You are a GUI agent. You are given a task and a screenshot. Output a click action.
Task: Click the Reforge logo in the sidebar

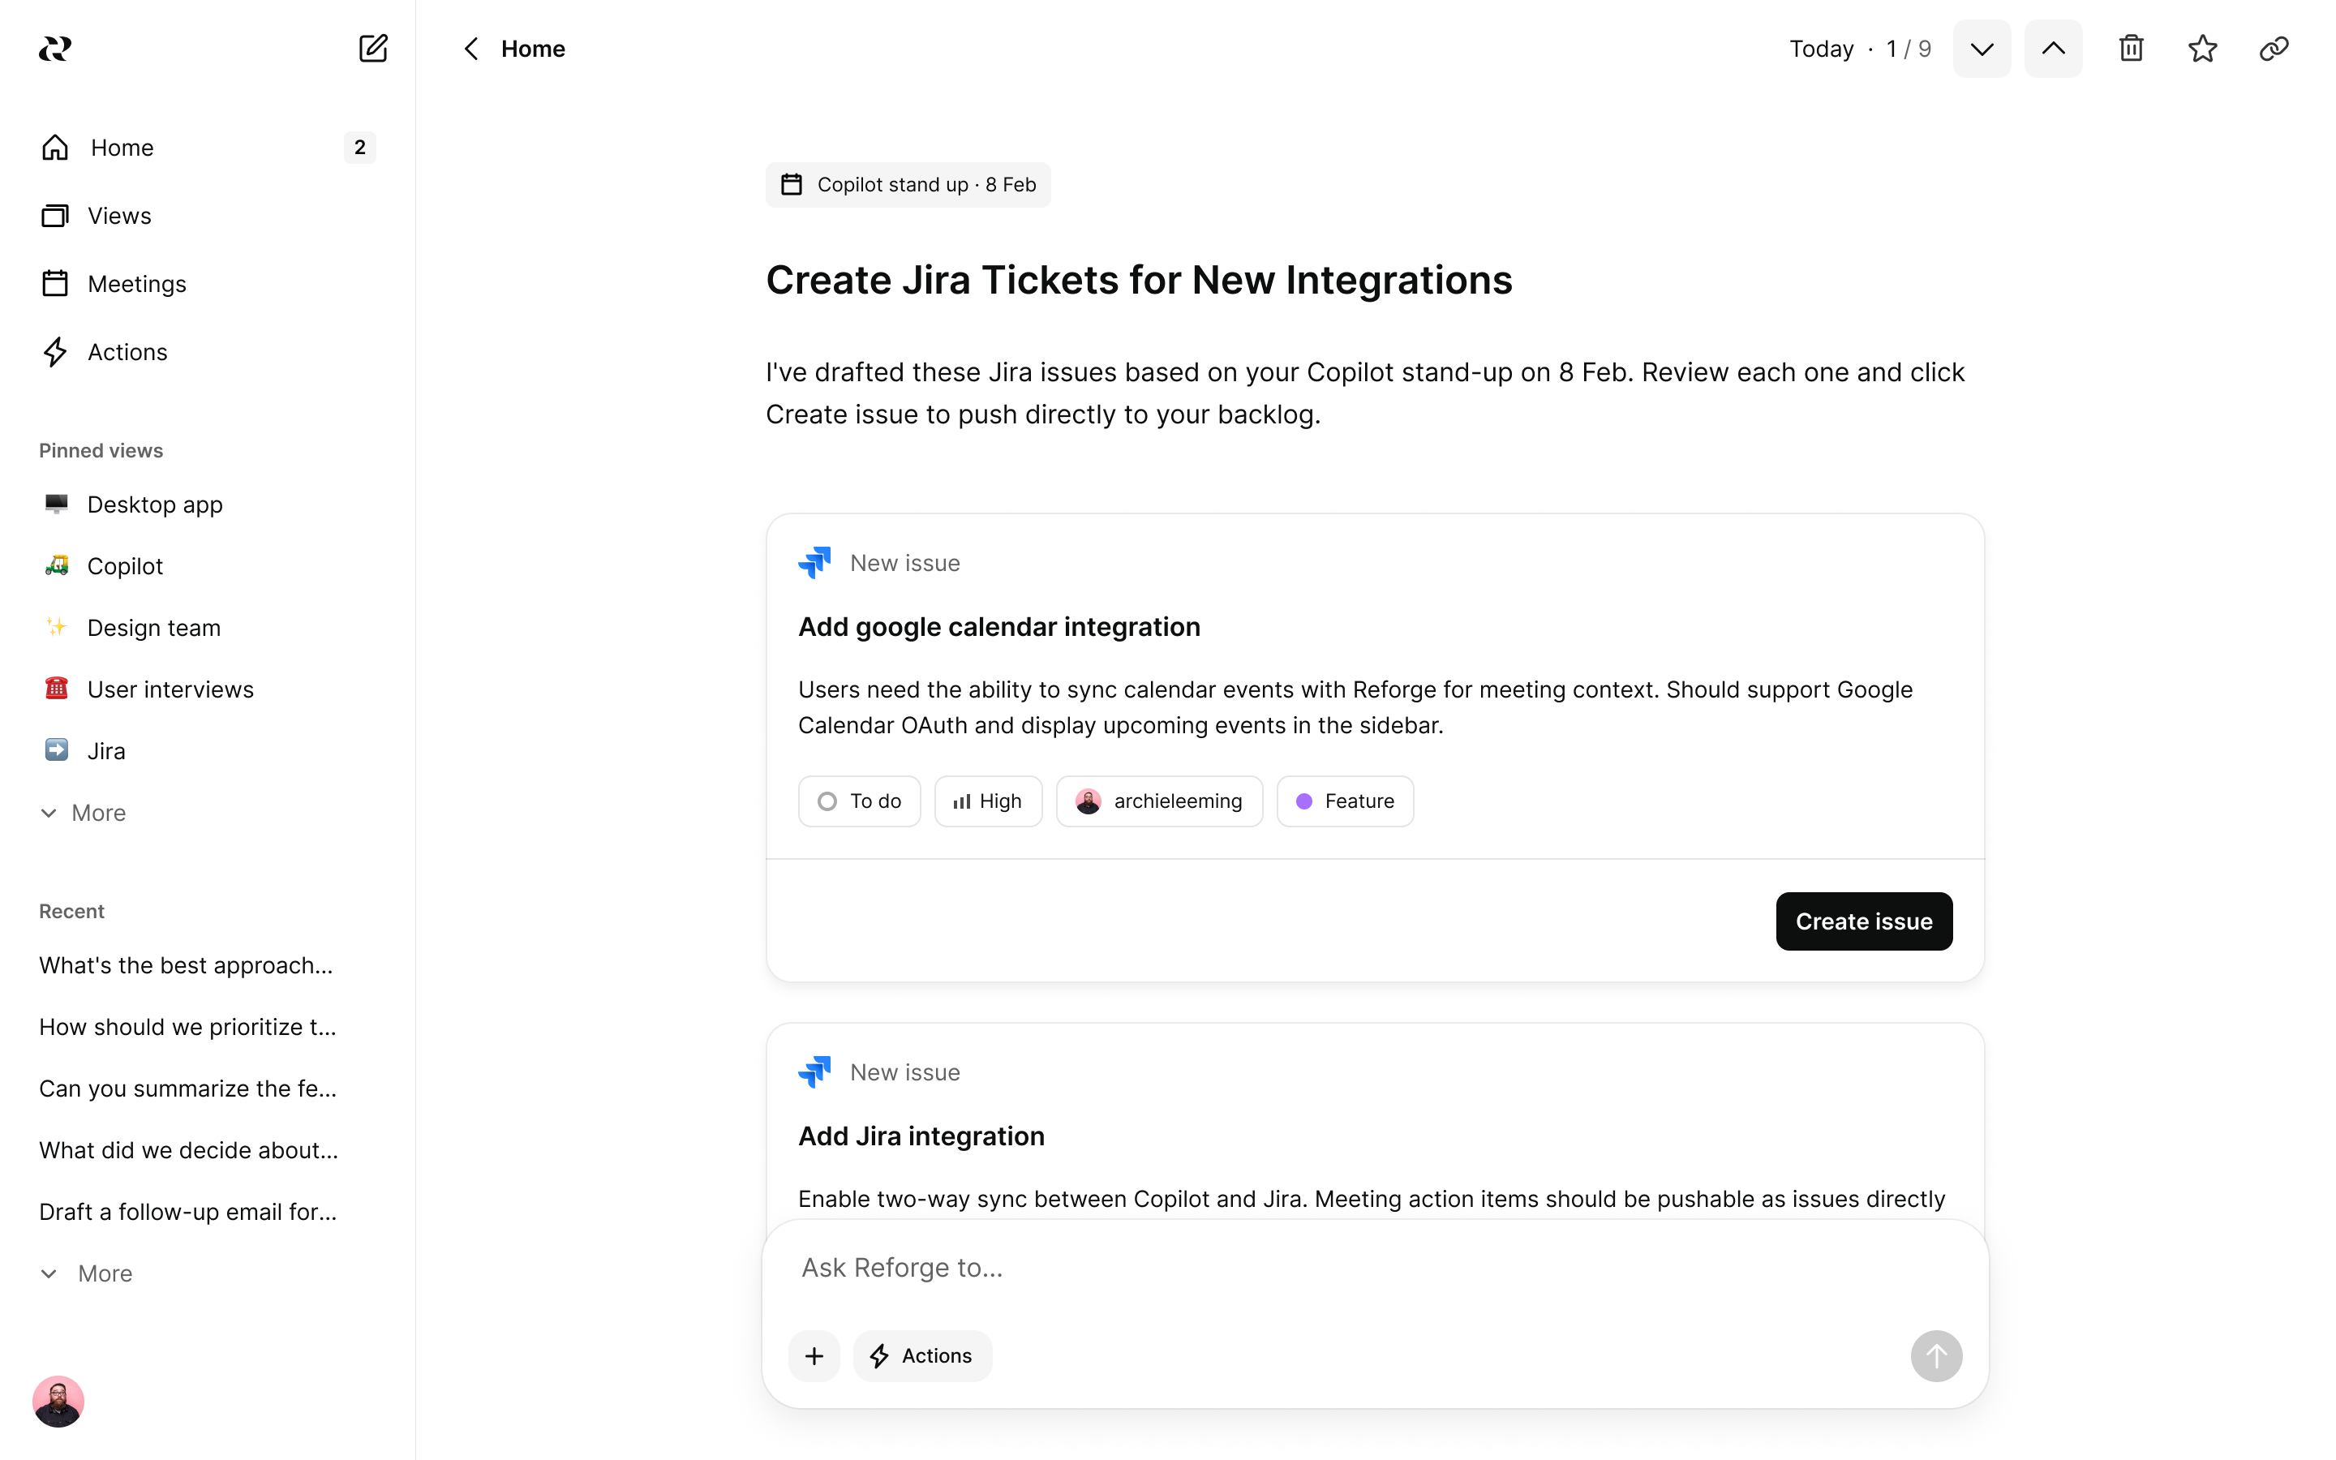(55, 49)
